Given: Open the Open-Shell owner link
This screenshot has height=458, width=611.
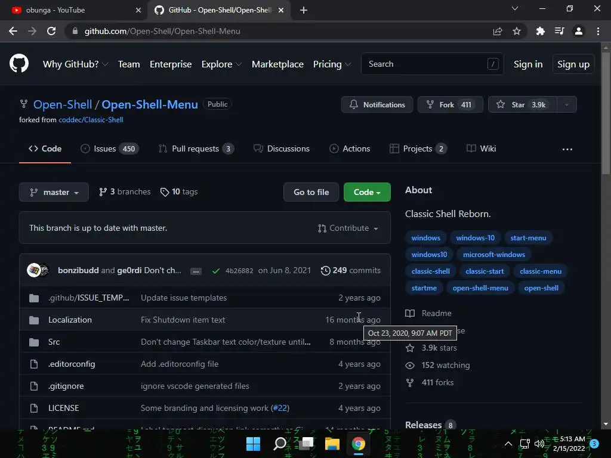Looking at the screenshot, I should click(62, 104).
